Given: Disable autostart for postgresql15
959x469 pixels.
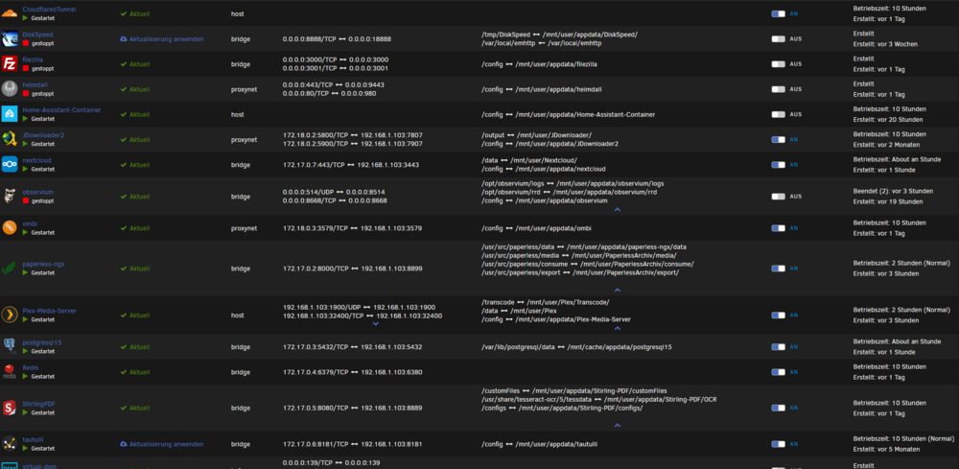Looking at the screenshot, I should [x=778, y=346].
